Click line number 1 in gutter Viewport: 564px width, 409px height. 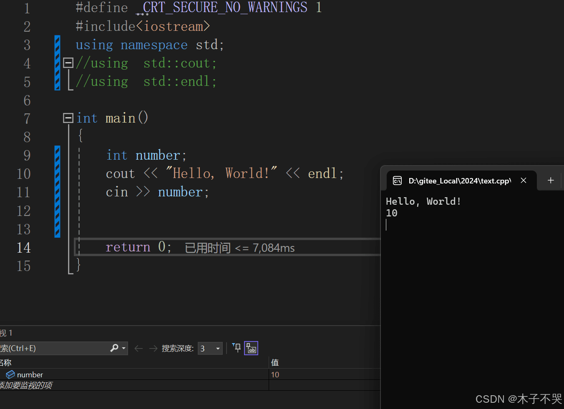pos(27,8)
